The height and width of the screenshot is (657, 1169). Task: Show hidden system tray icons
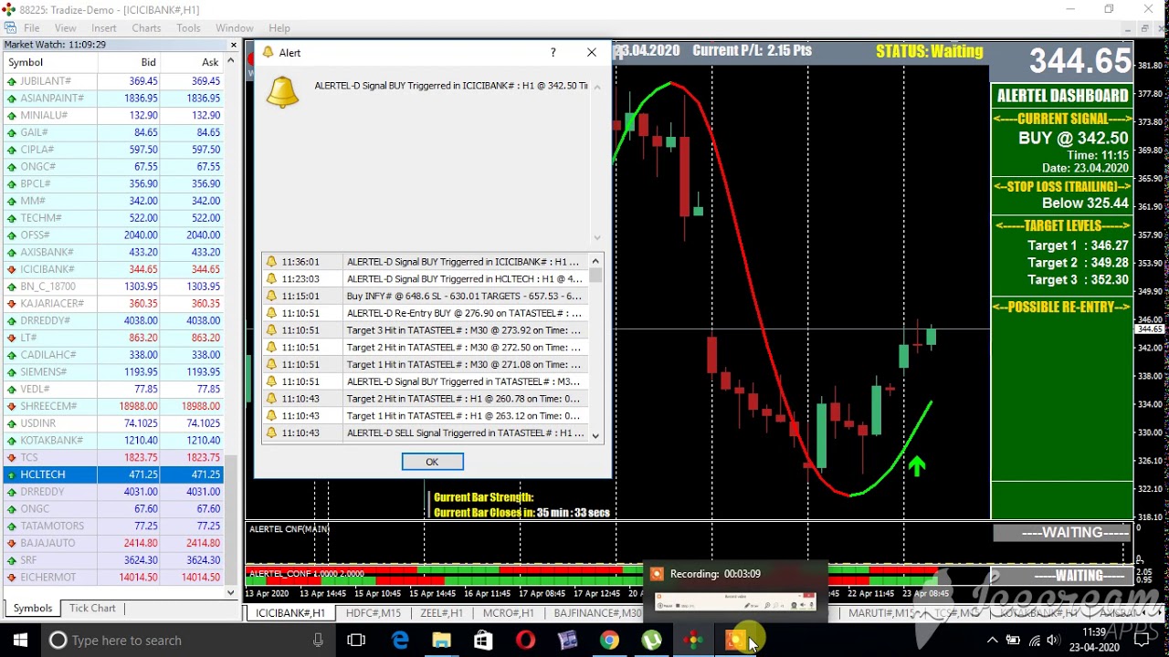coord(993,641)
